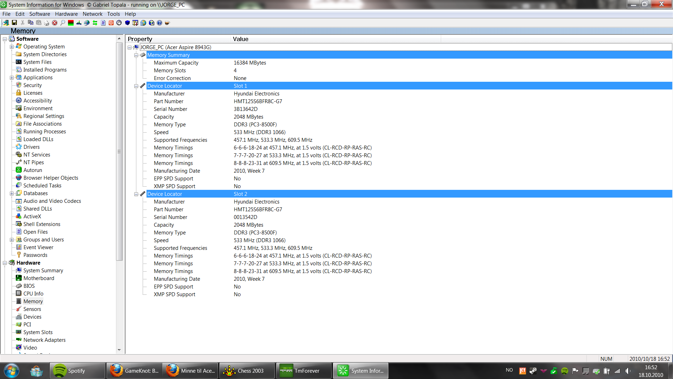Click the Print toolbar icon

point(47,23)
